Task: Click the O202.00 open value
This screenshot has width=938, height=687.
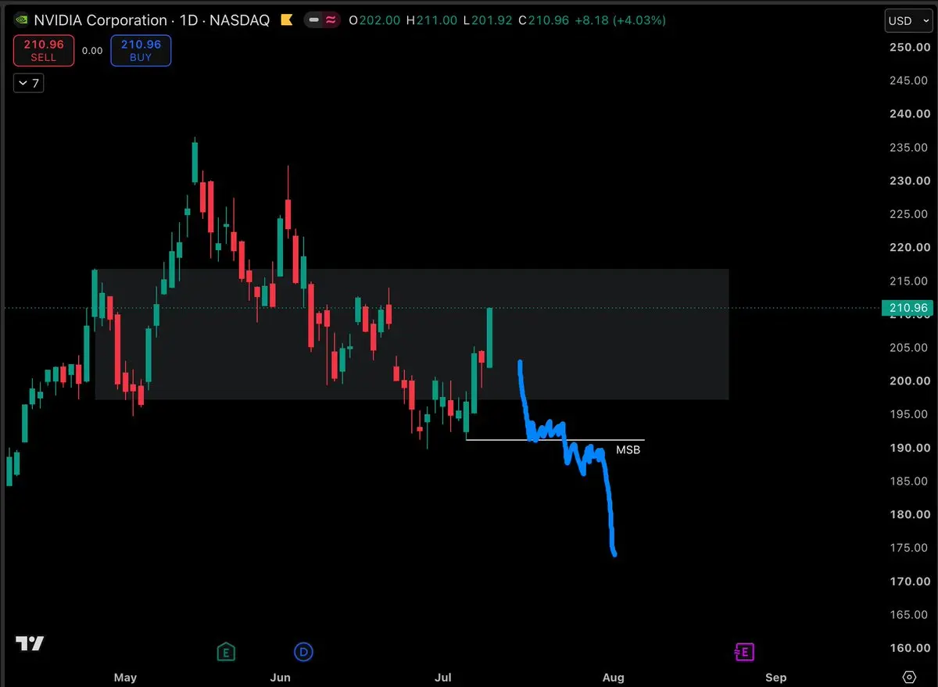Action: (375, 20)
